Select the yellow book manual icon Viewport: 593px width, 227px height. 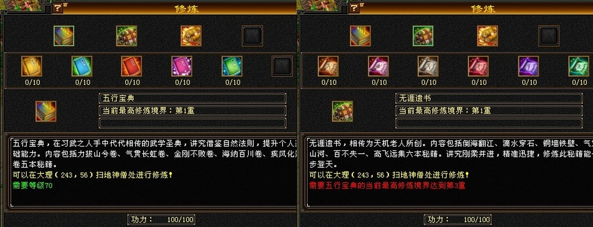click(x=31, y=66)
